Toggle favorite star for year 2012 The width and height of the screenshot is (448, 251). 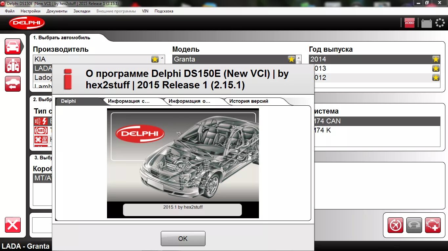pos(436,78)
